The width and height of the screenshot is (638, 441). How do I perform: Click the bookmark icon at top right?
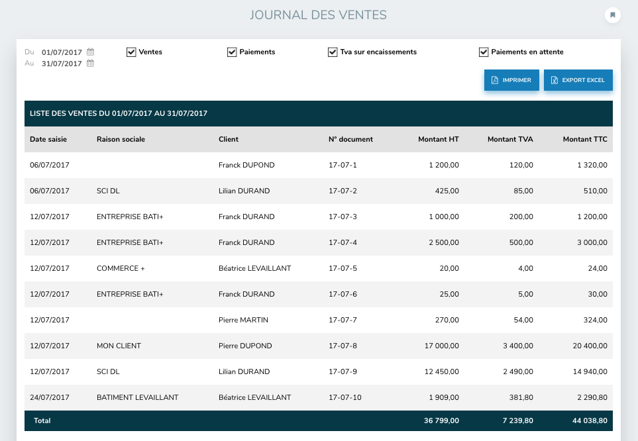pyautogui.click(x=613, y=15)
